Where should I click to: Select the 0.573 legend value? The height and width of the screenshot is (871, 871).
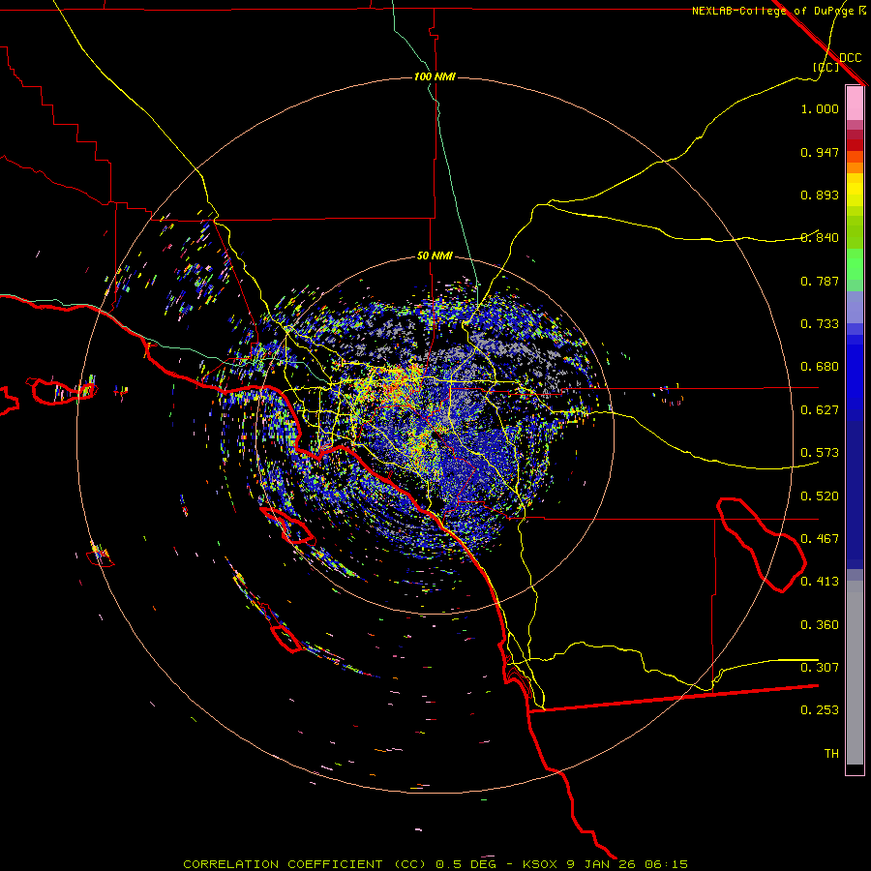coord(820,453)
